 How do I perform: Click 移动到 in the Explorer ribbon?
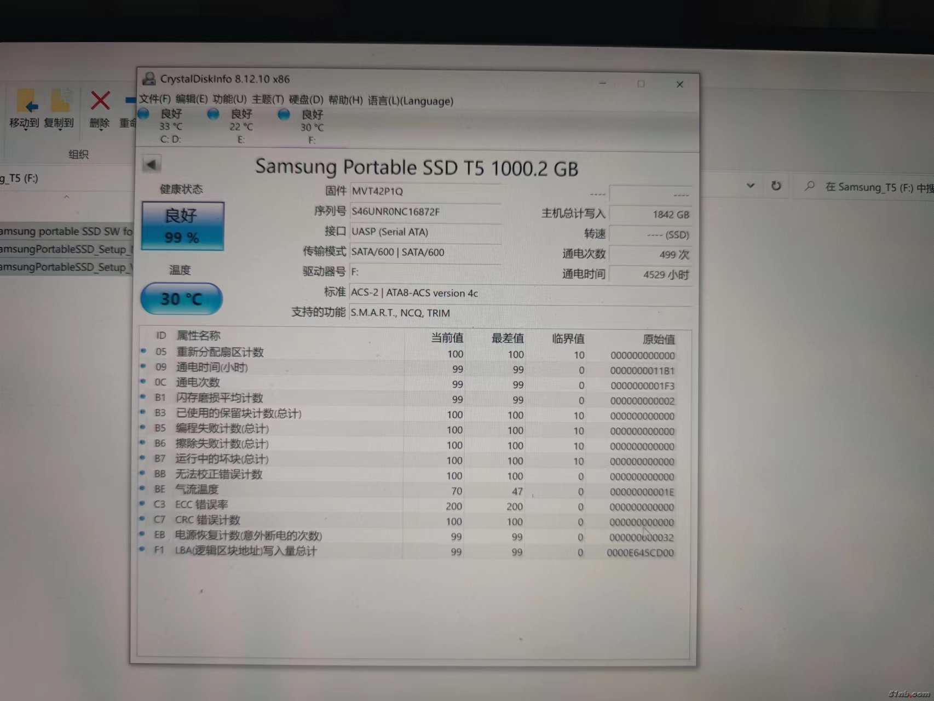pos(25,110)
